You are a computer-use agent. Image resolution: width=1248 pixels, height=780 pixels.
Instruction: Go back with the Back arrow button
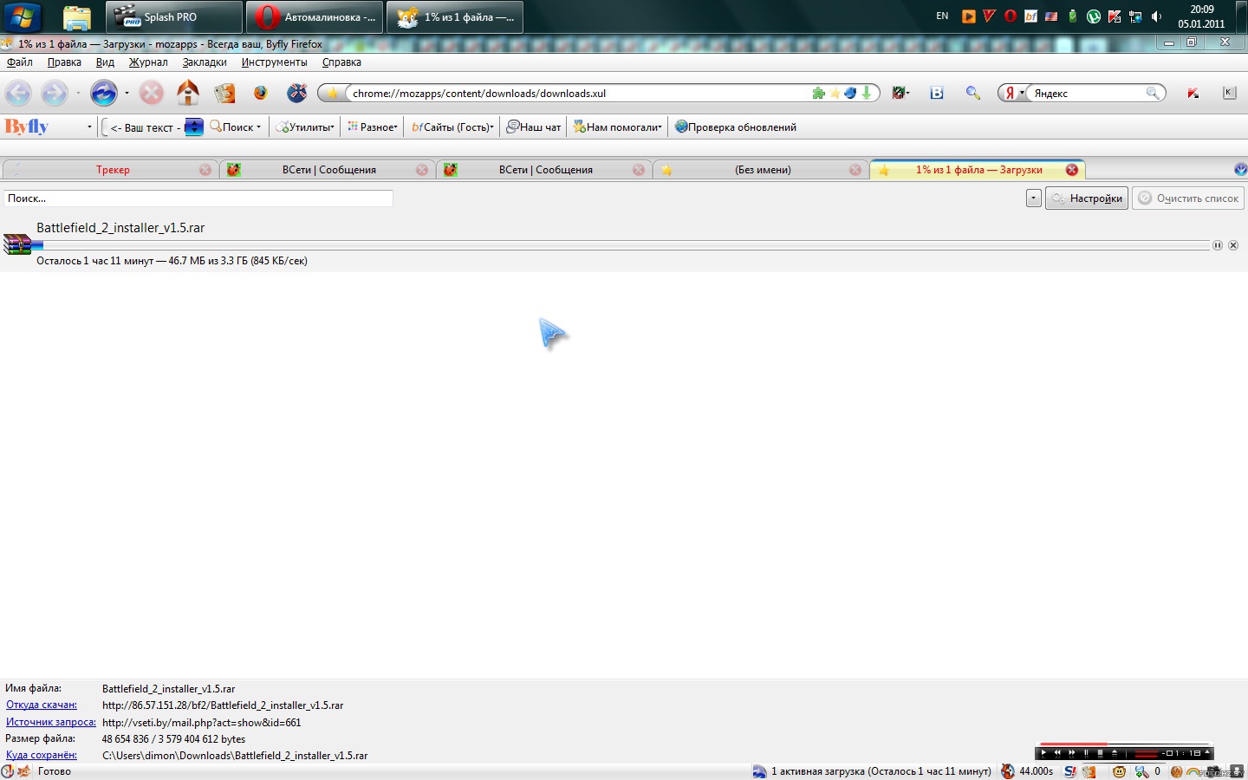pos(18,93)
